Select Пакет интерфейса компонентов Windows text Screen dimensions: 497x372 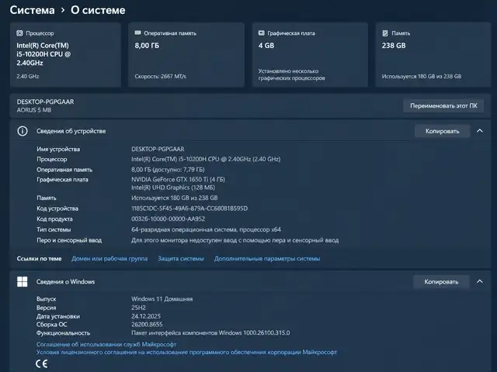[x=210, y=332]
